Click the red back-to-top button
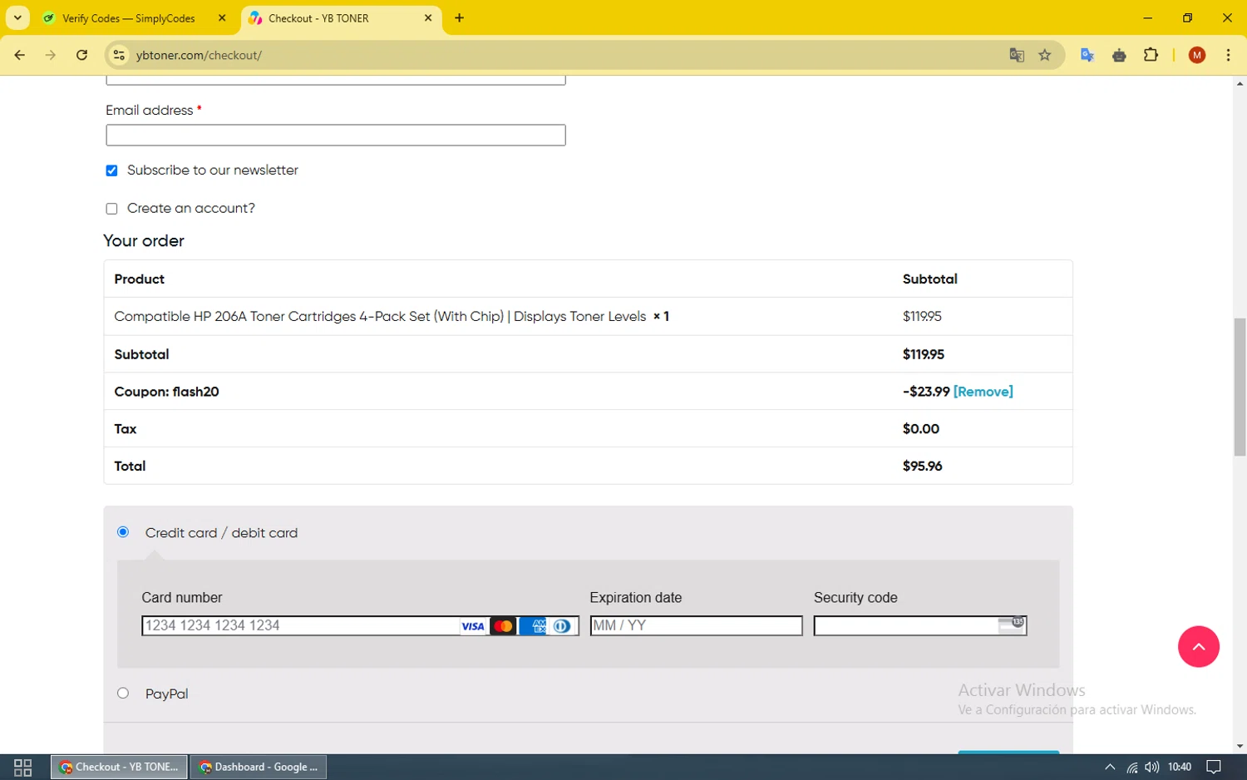The height and width of the screenshot is (780, 1247). (x=1198, y=646)
